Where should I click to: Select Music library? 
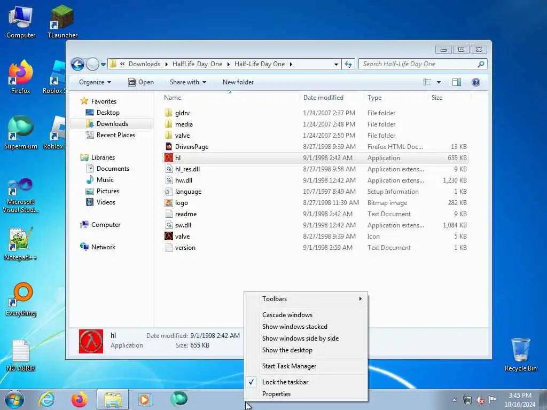pos(105,180)
